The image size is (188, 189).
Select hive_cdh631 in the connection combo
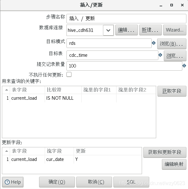point(85,30)
